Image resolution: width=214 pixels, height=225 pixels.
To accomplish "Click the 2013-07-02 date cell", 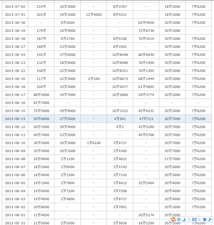I will pyautogui.click(x=15, y=7).
